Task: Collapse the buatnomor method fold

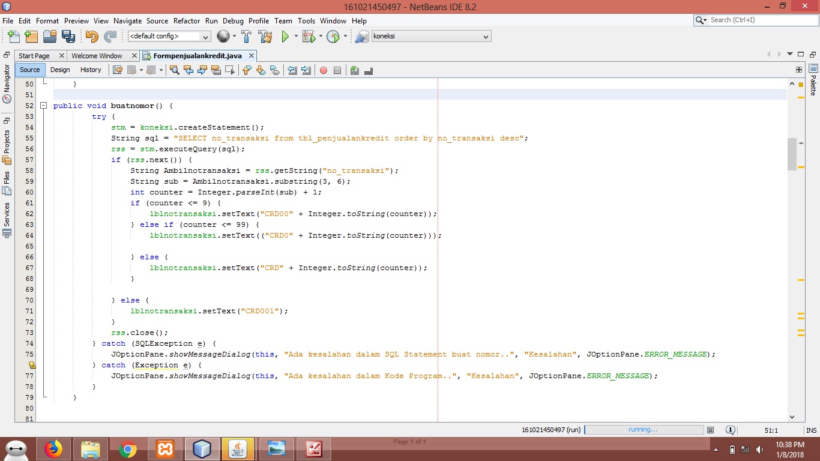Action: [x=43, y=106]
